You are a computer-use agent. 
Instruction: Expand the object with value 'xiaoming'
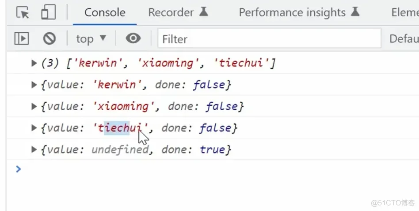34,107
